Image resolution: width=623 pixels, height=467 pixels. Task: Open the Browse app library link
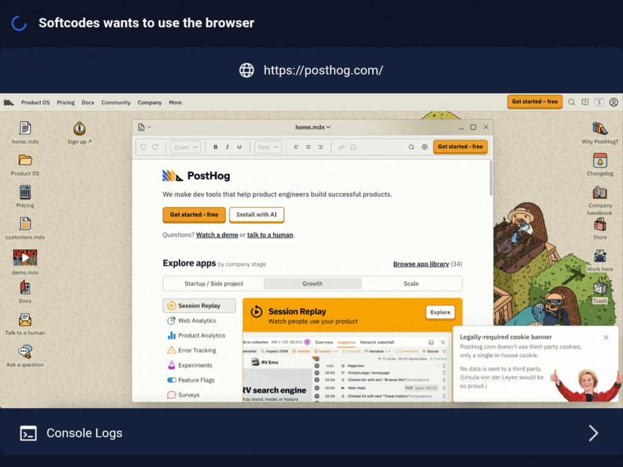422,264
